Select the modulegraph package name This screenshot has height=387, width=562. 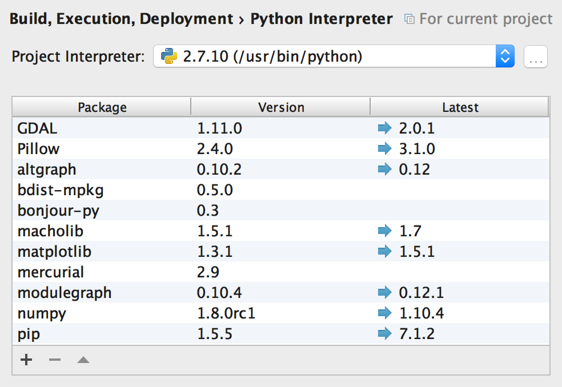[x=65, y=293]
